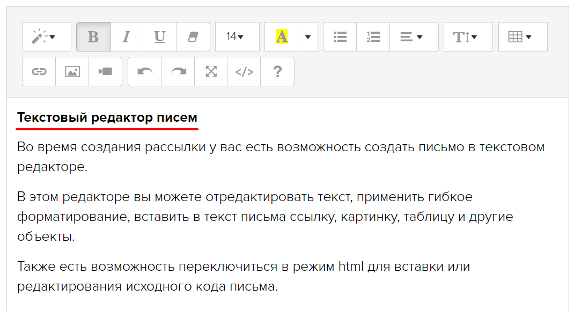Apply the yellow highlight text color
Image resolution: width=574 pixels, height=311 pixels.
pyautogui.click(x=282, y=36)
